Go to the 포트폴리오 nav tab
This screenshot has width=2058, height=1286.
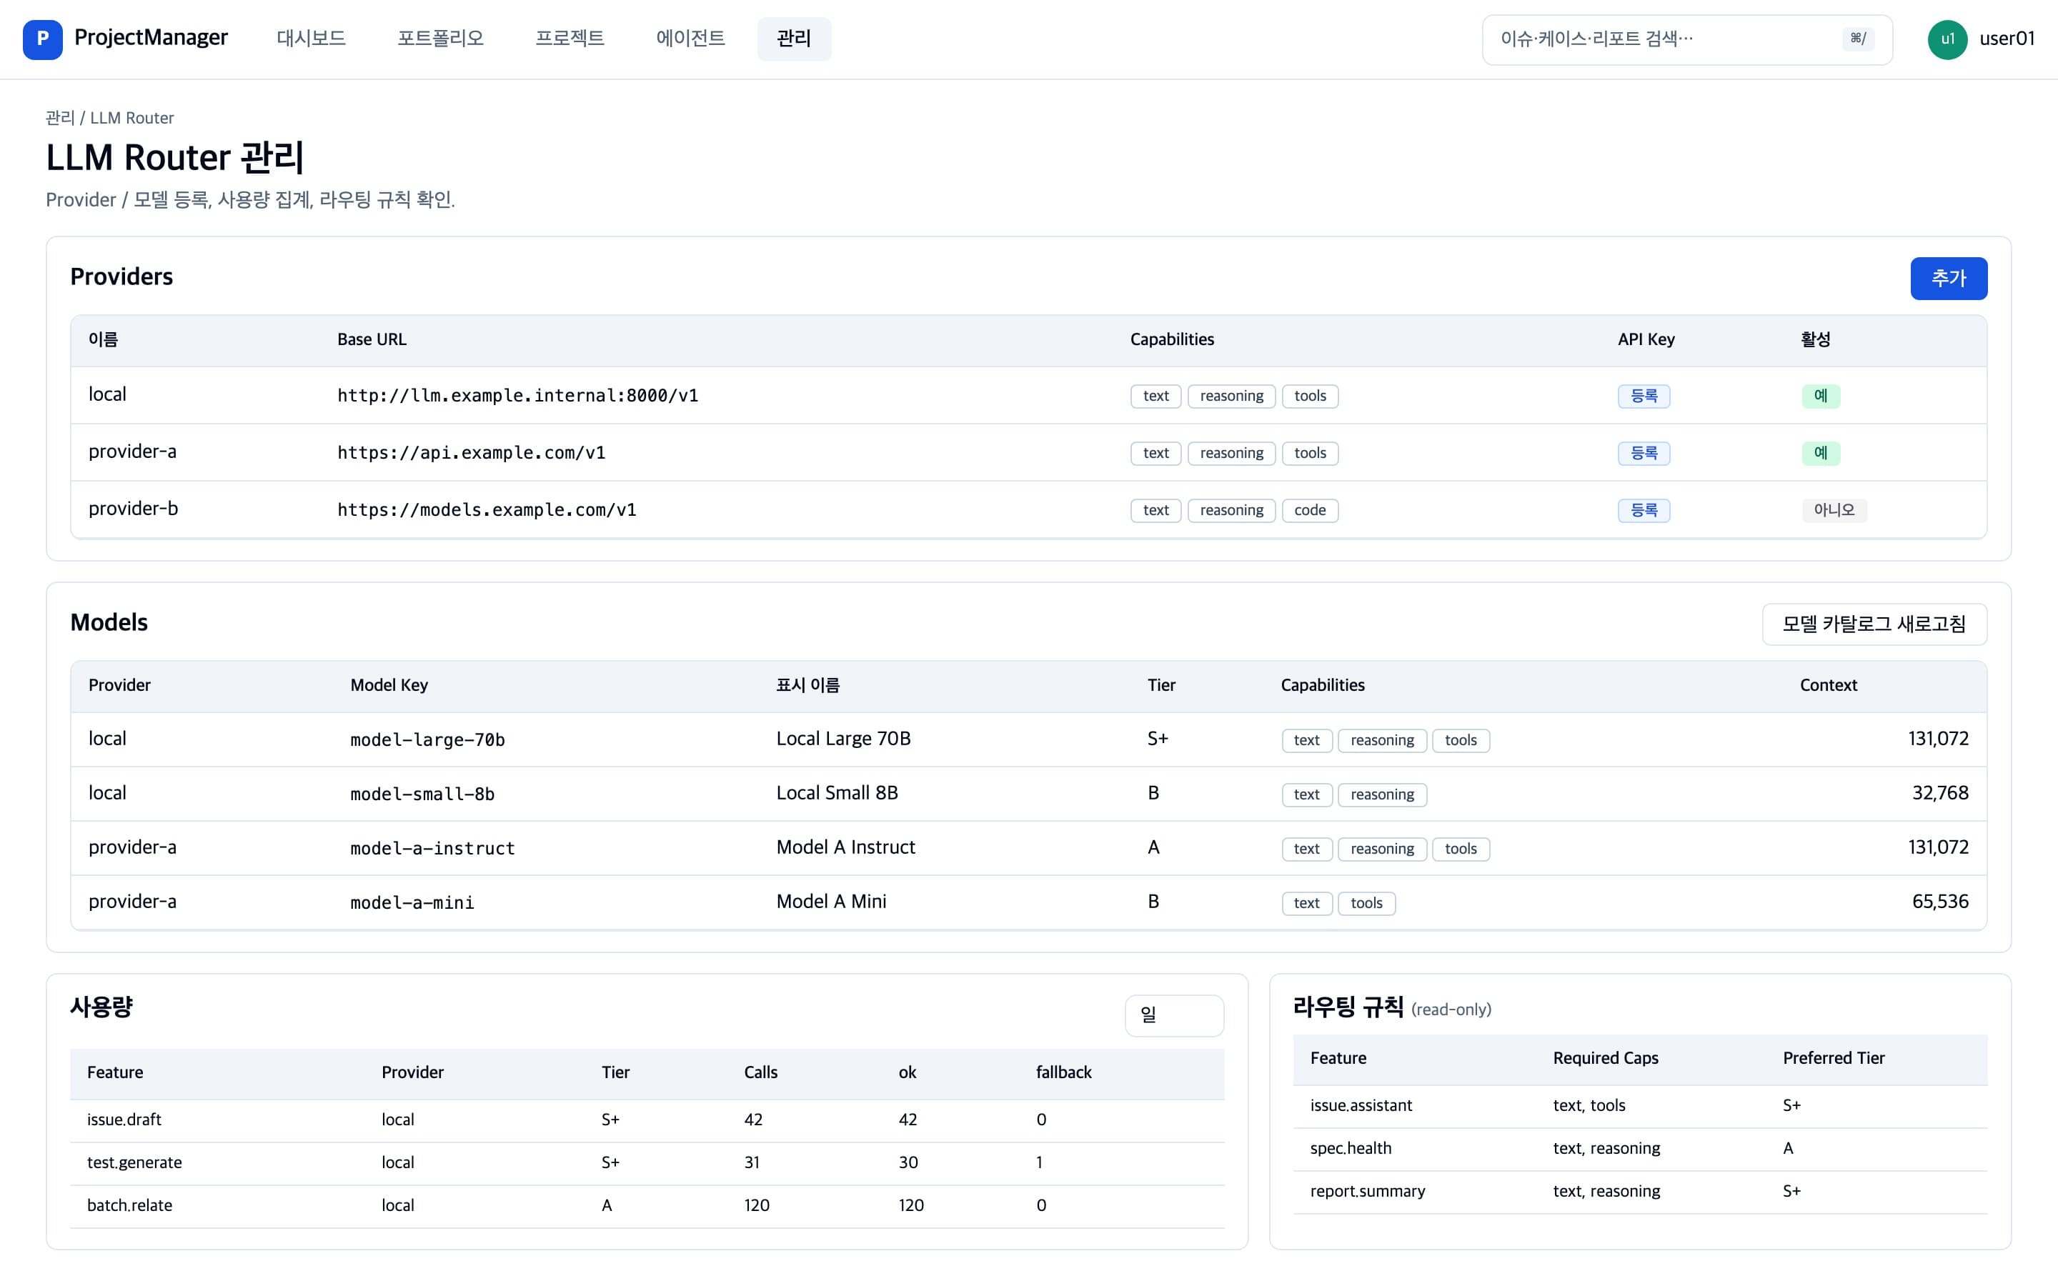tap(440, 39)
